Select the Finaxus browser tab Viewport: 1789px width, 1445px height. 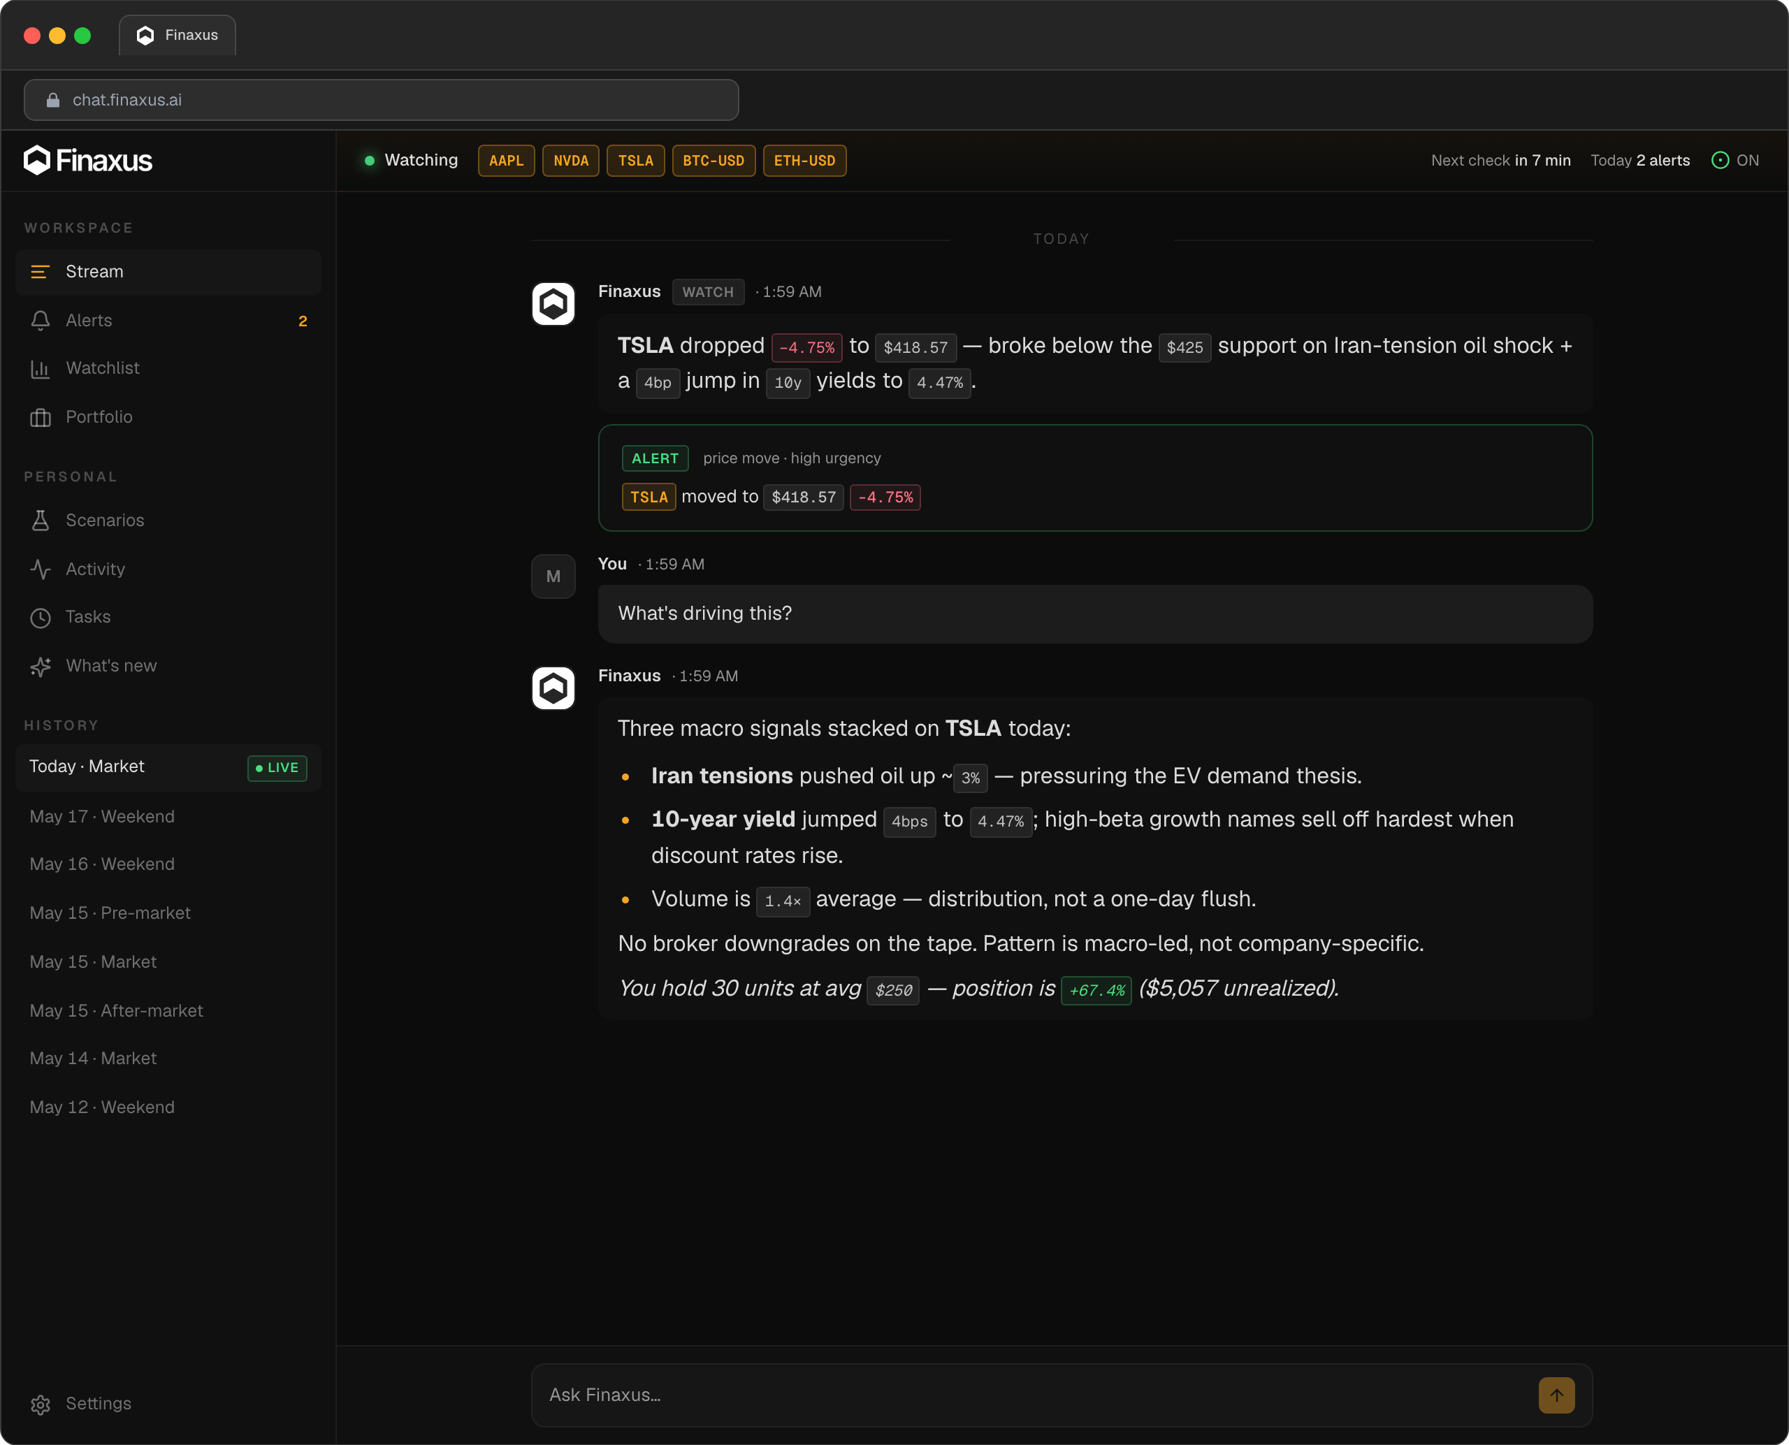click(x=178, y=35)
